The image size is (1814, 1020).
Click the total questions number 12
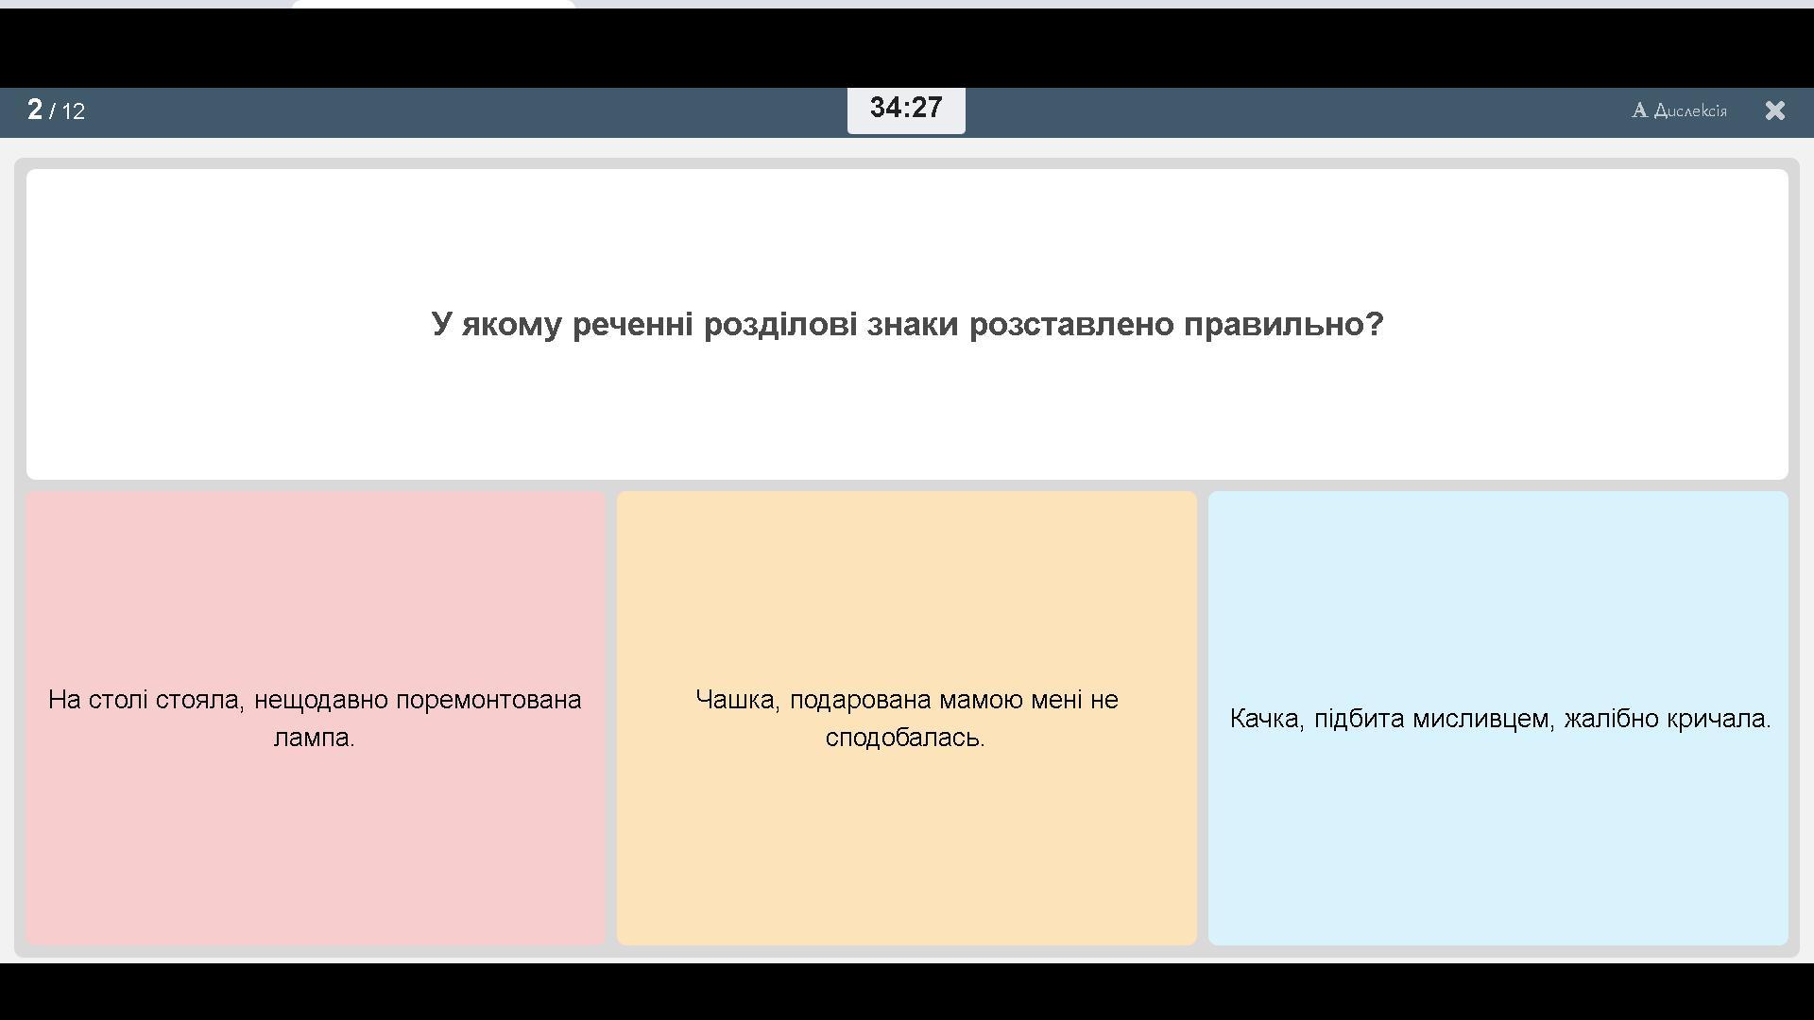point(74,111)
